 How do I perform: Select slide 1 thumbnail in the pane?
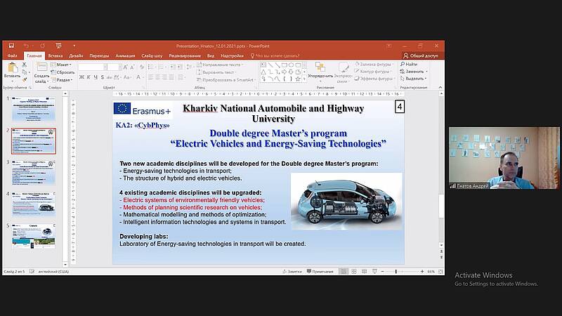pos(34,109)
